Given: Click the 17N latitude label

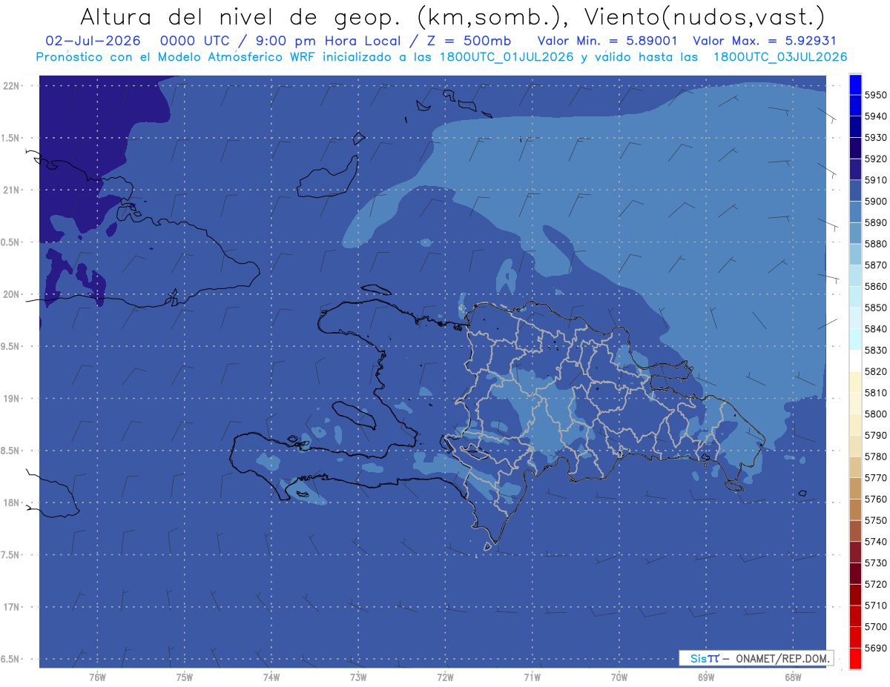Looking at the screenshot, I should pyautogui.click(x=12, y=607).
